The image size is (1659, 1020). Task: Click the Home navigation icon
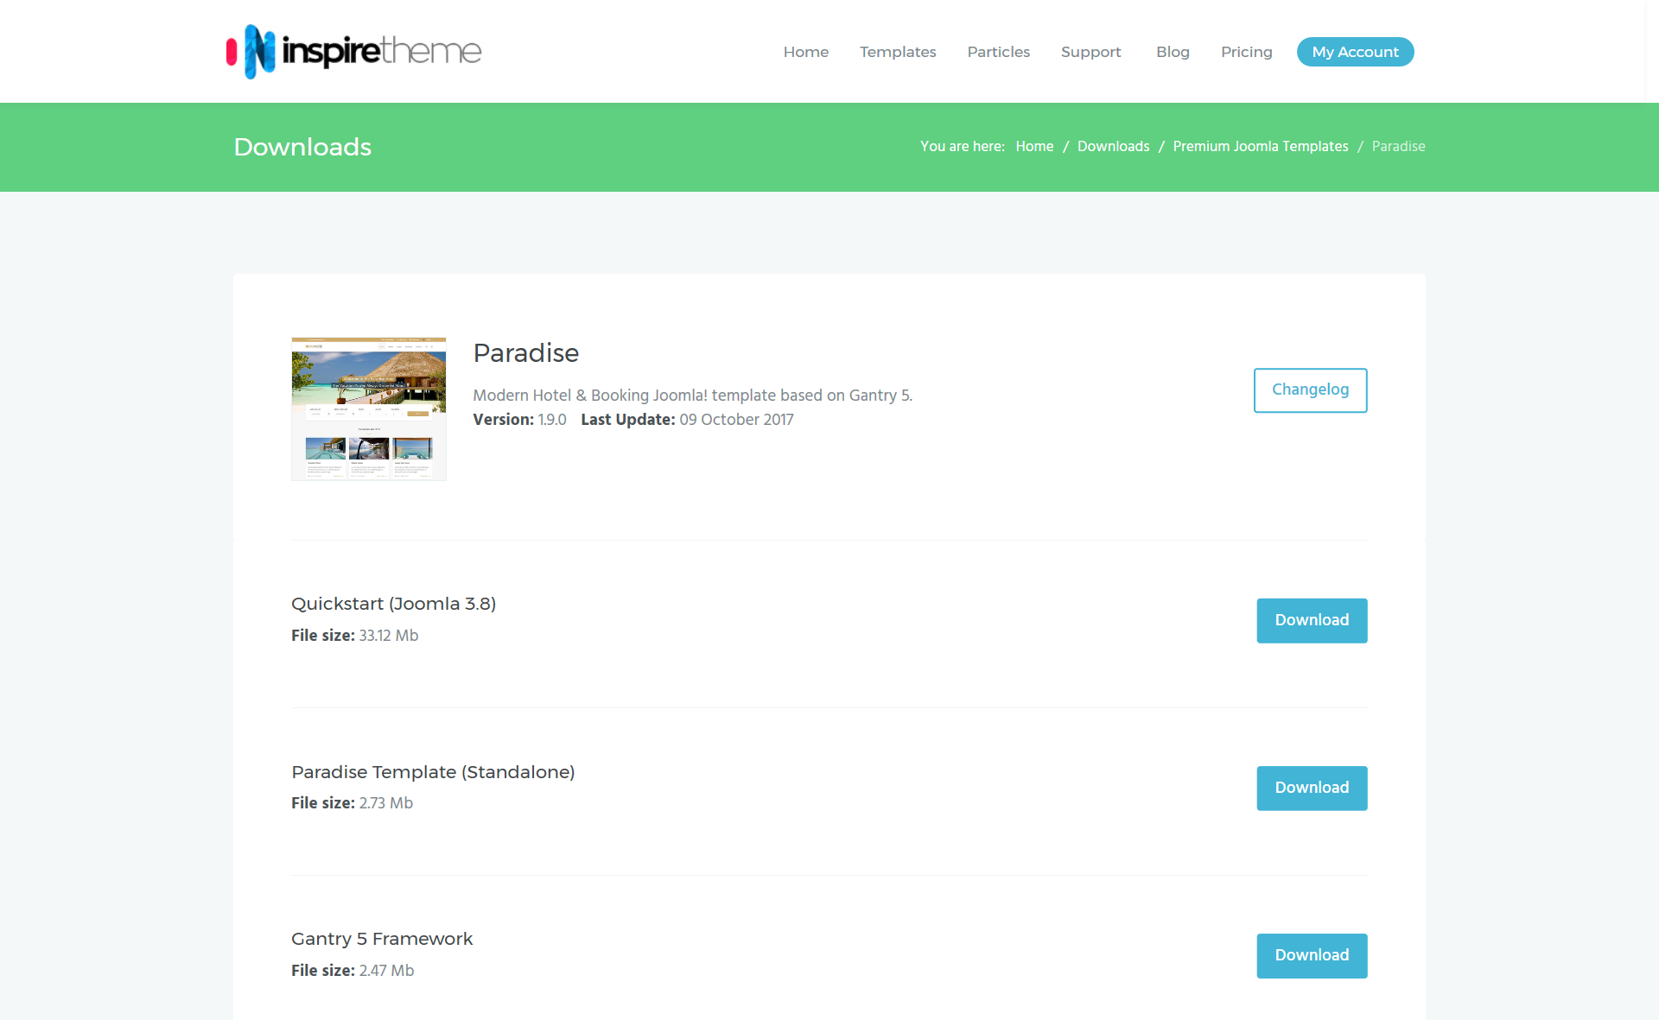tap(804, 51)
